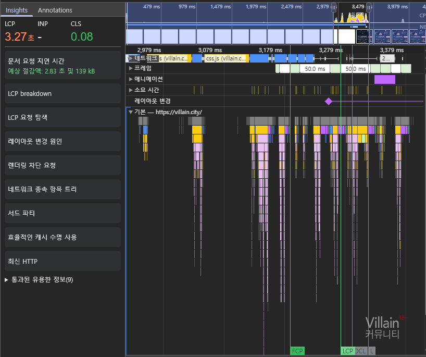This screenshot has height=357, width=426.
Task: Open the 렌더링 차단 요청 insight
Action: tap(62, 166)
